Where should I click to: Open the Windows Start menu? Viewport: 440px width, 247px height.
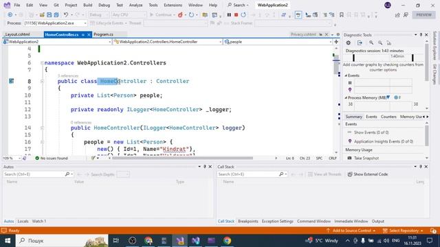click(8, 240)
